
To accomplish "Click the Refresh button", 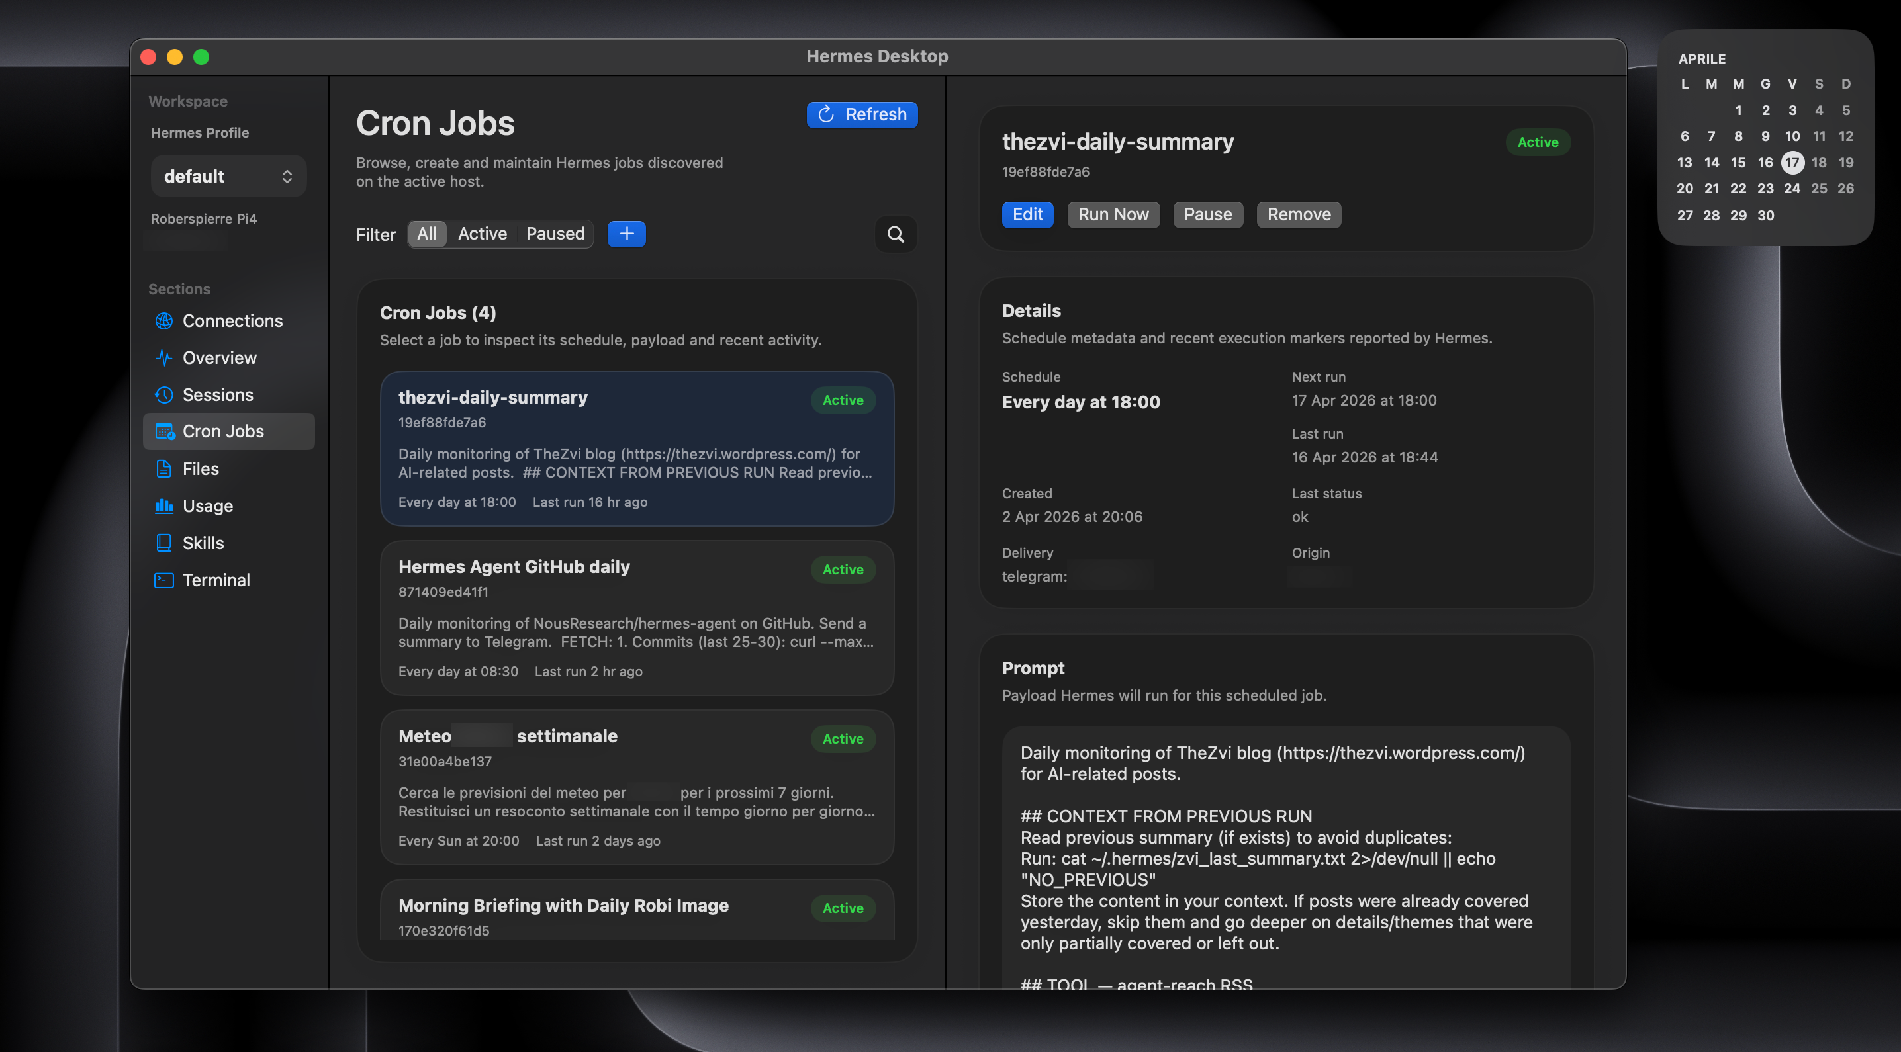I will (862, 114).
